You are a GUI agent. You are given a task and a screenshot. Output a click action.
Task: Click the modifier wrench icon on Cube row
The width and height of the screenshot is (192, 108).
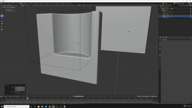[x=169, y=12]
